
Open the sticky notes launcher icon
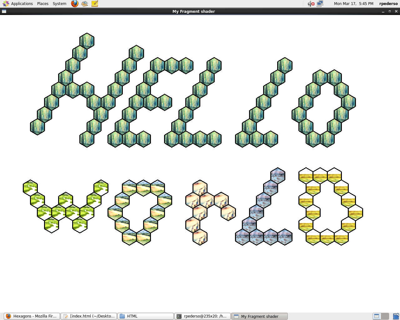pos(95,4)
